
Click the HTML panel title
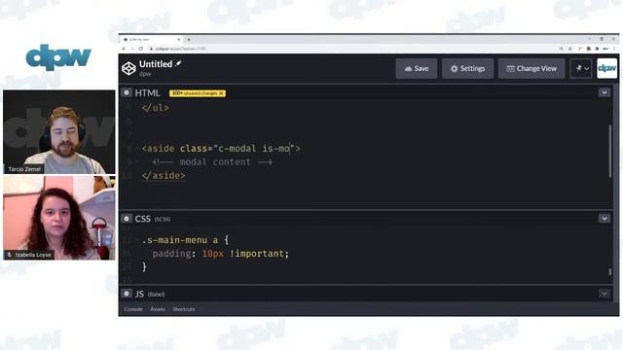pos(147,92)
